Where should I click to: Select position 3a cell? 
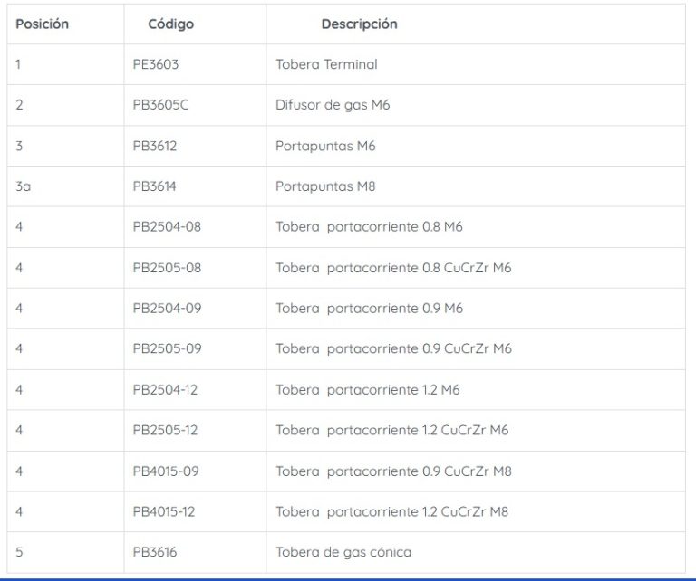(x=24, y=186)
